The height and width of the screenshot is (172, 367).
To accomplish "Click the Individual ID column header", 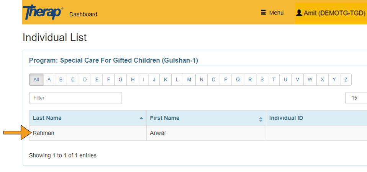I will click(x=286, y=118).
